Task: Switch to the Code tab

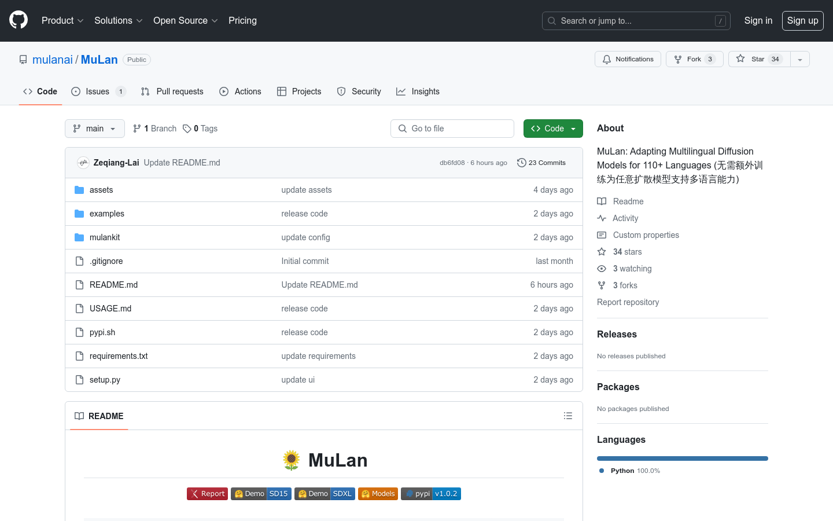Action: (40, 91)
